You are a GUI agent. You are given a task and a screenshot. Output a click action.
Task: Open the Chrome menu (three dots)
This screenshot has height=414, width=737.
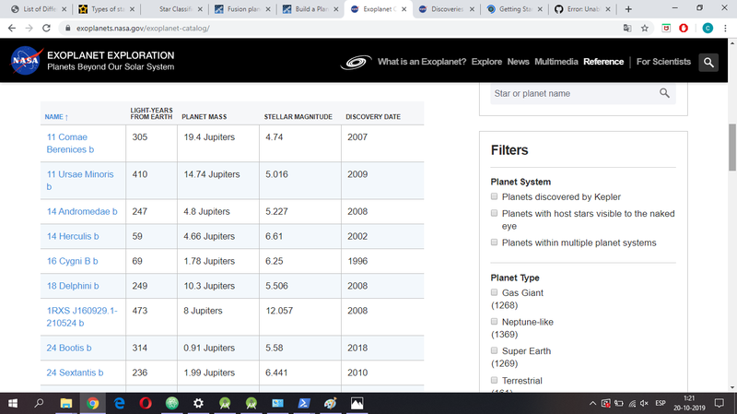725,29
